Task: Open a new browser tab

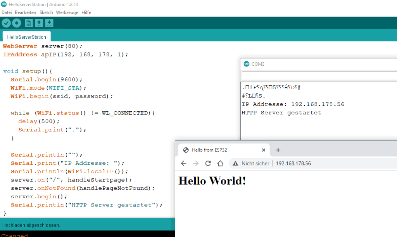Action: 278,150
